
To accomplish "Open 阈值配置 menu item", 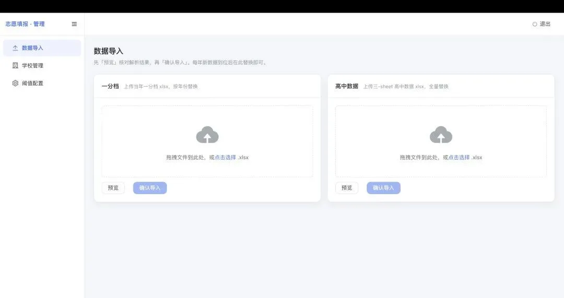I will coord(42,83).
